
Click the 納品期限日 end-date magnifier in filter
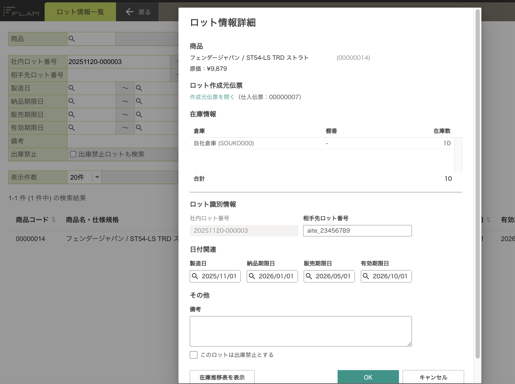139,101
